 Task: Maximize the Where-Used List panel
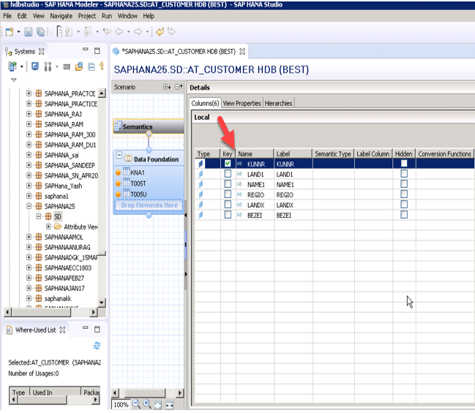pos(97,329)
